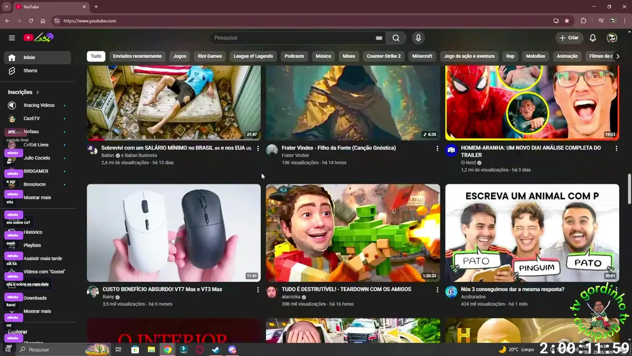This screenshot has width=632, height=356.
Task: Select Jogo de ação e aventura chip
Action: tap(469, 56)
